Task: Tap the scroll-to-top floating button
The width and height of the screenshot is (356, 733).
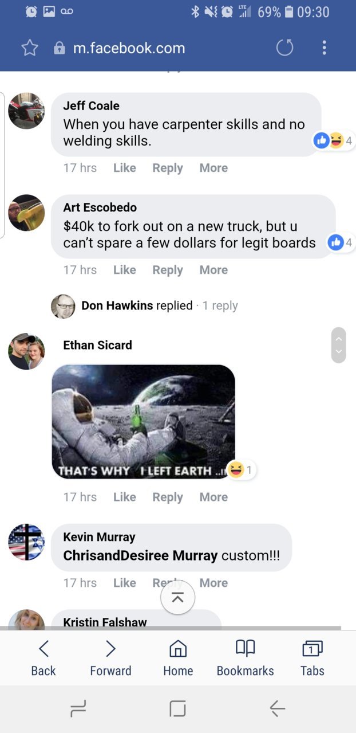Action: (x=178, y=598)
